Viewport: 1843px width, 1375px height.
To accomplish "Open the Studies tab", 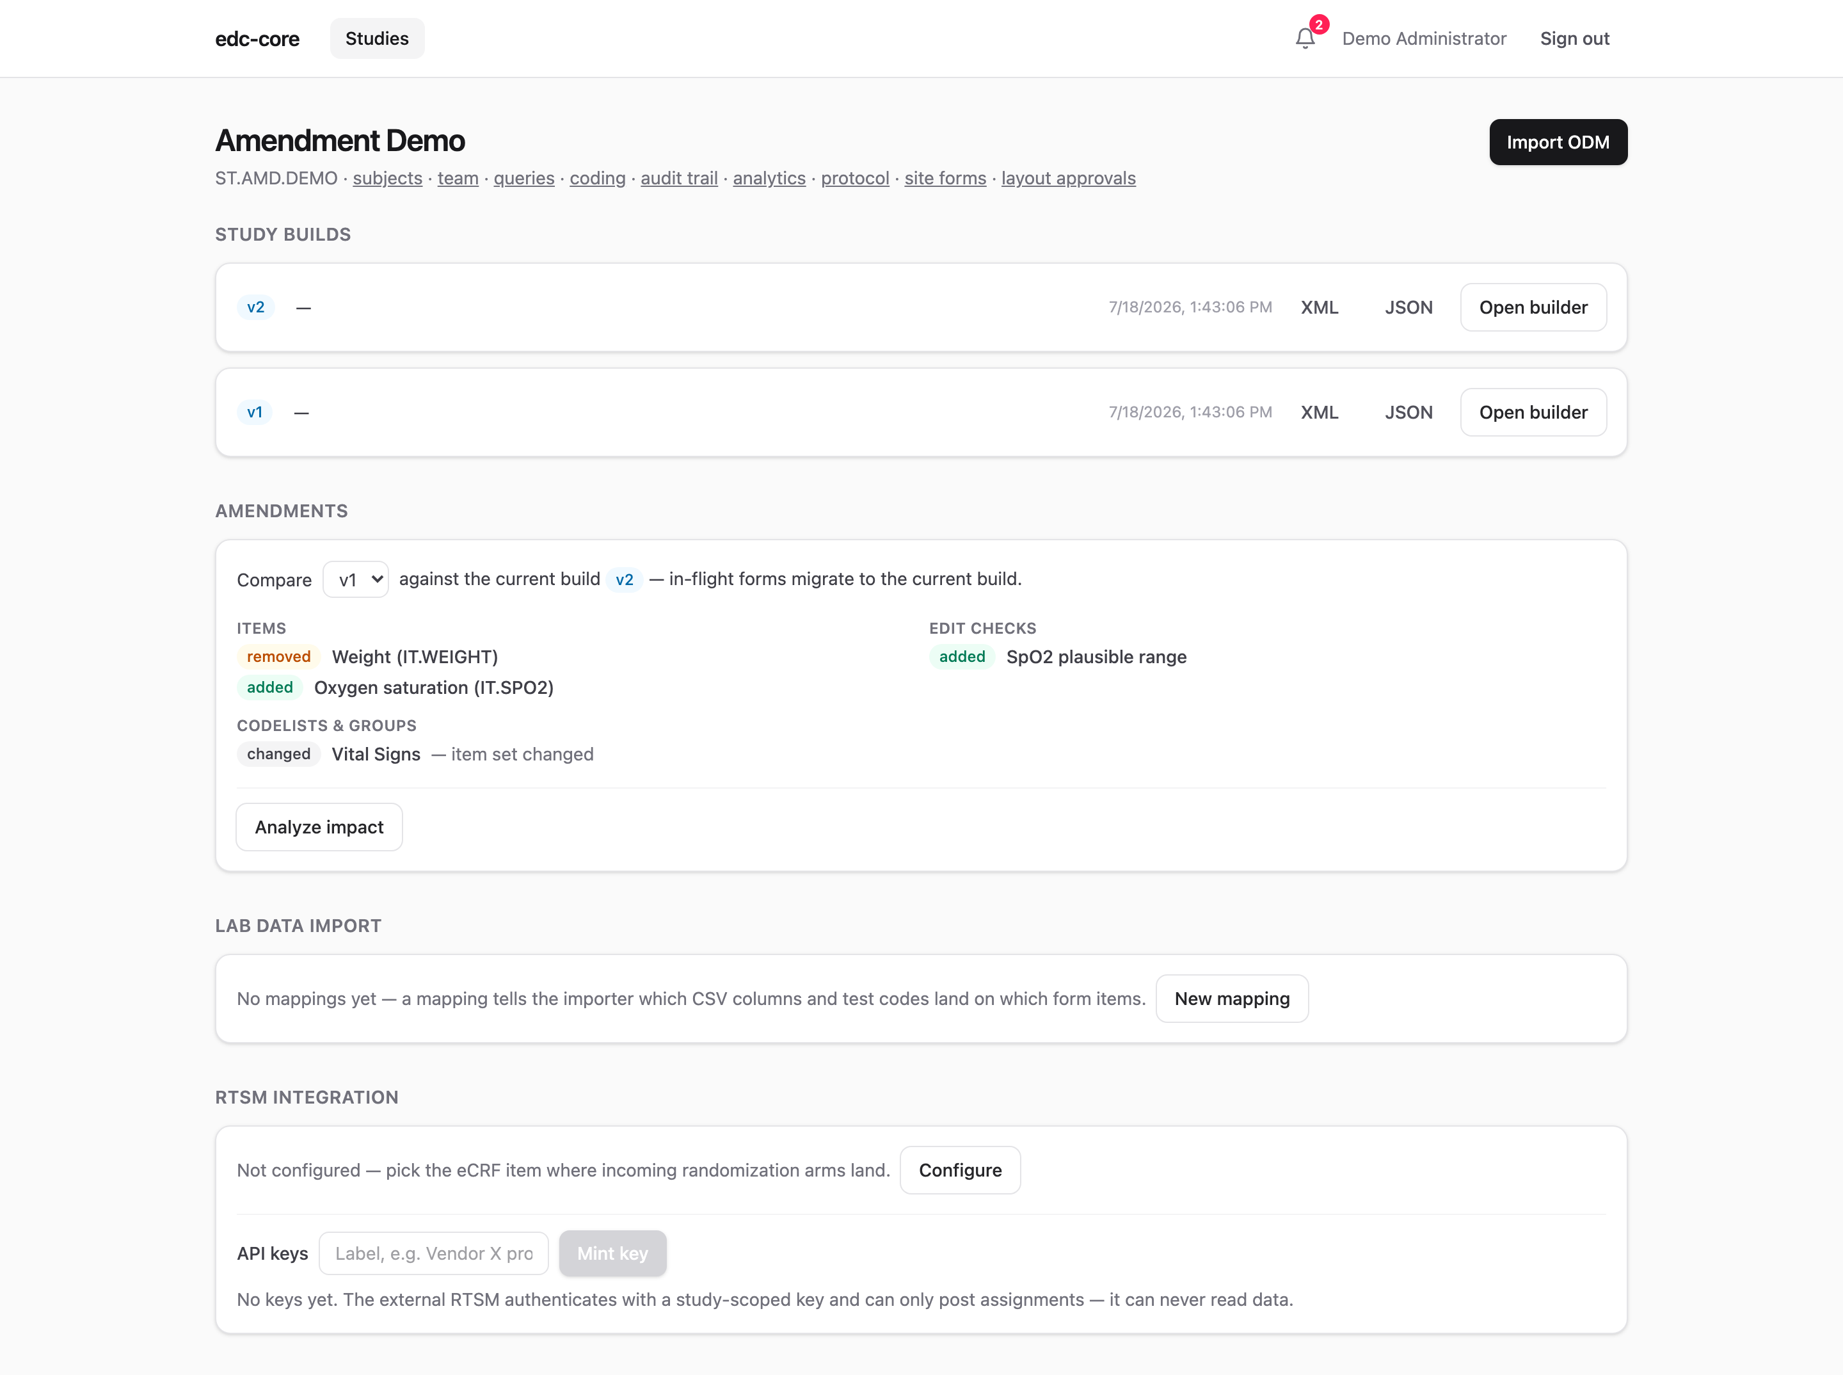I will click(x=377, y=38).
